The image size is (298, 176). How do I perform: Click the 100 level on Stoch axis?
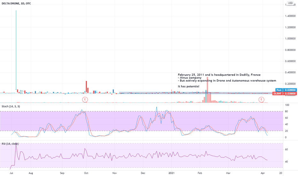pos(287,105)
